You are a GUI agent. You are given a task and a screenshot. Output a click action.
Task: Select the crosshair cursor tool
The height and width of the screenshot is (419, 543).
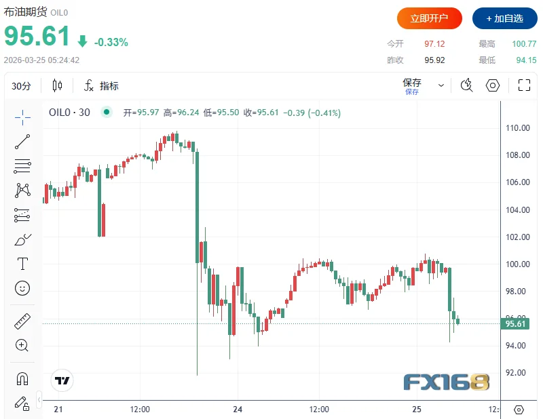22,117
